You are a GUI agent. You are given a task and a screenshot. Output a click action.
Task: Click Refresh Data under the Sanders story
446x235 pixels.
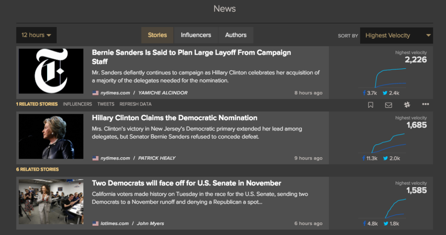[x=135, y=104]
